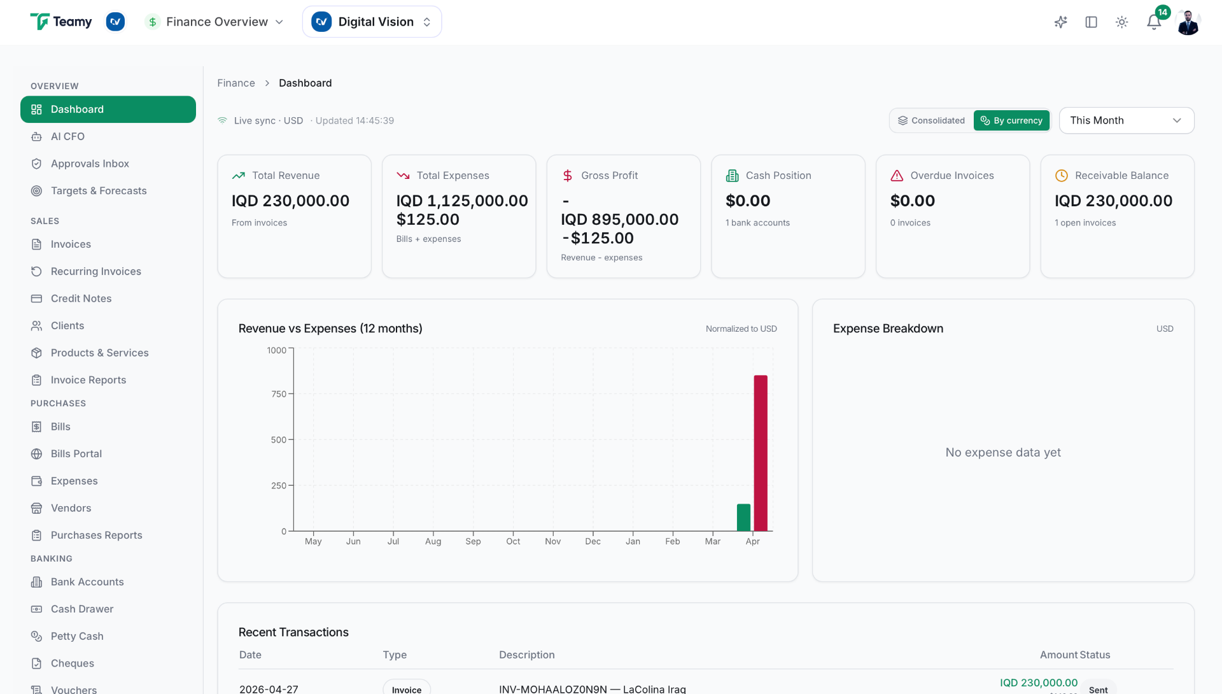The height and width of the screenshot is (694, 1222).
Task: Click the Petty Cash coins icon
Action: (36, 636)
